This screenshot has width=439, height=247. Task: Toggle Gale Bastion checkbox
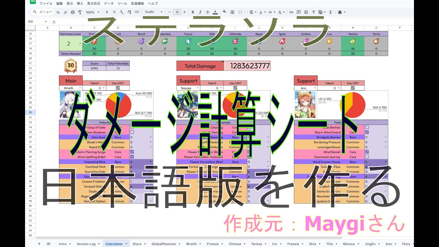click(x=367, y=127)
